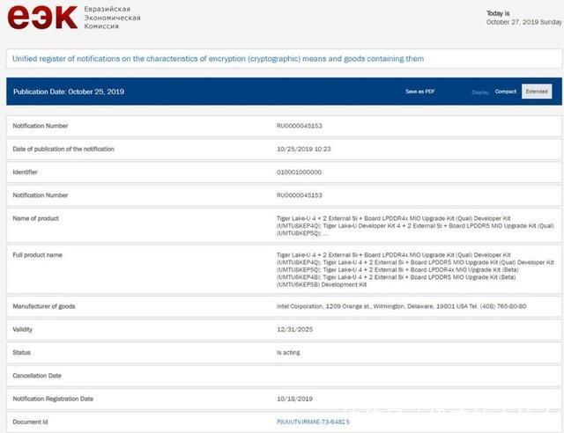Click the Document Id label
Viewport: 564px width, 433px height.
(x=30, y=422)
